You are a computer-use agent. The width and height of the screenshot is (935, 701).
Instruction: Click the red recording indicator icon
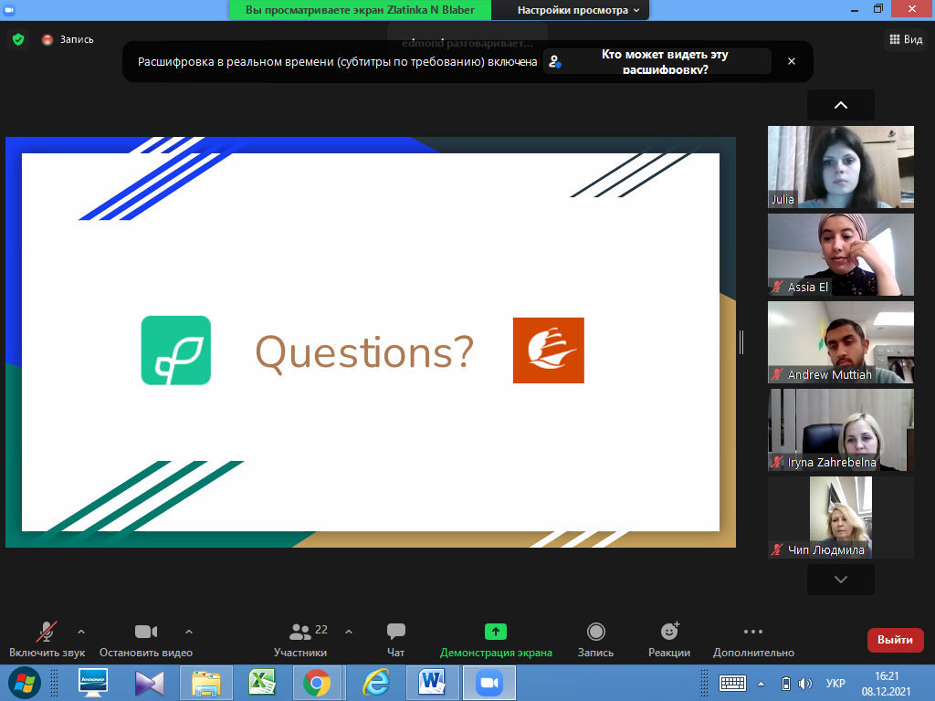pos(47,40)
